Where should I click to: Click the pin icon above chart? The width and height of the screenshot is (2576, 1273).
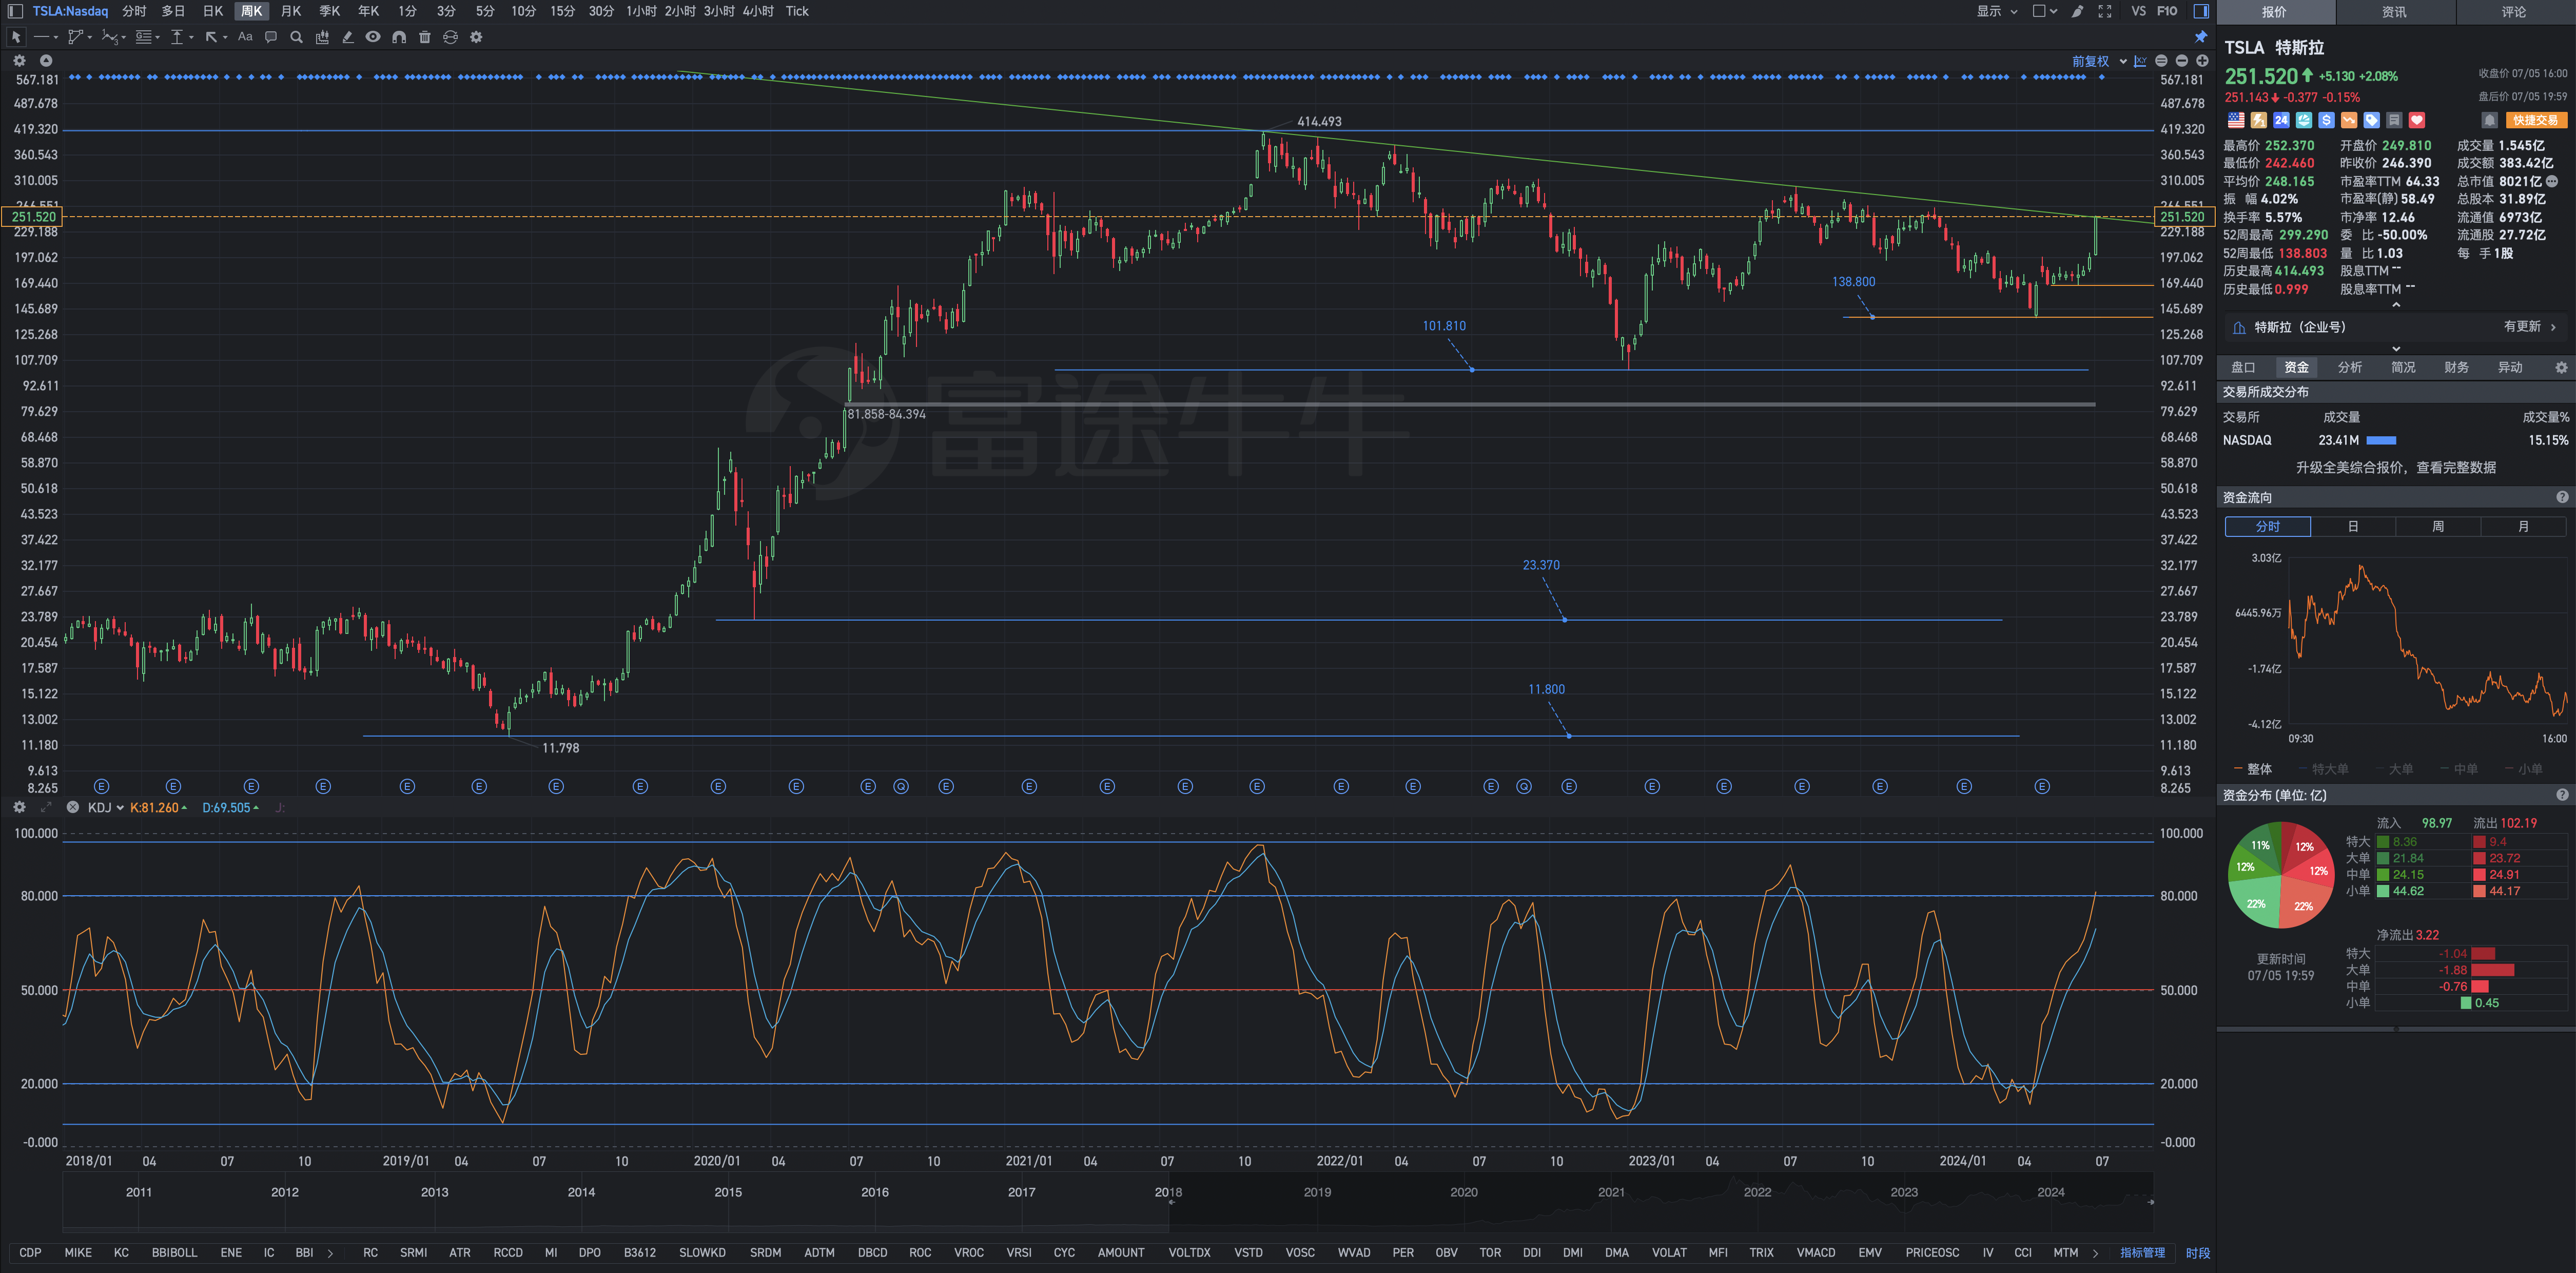click(2201, 37)
